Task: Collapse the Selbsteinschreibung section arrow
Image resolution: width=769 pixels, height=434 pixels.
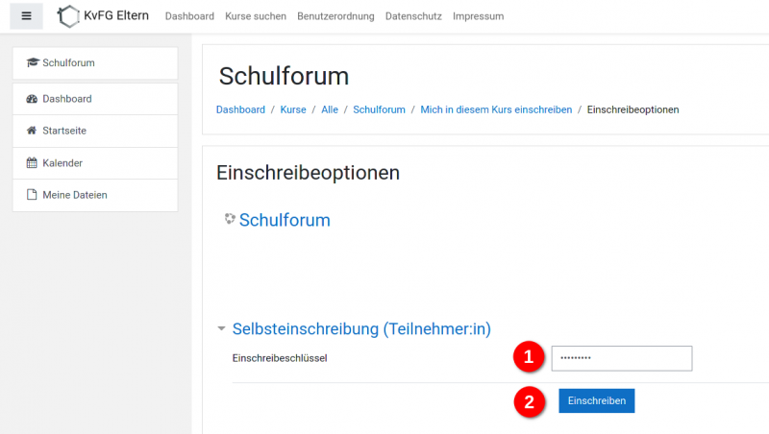Action: point(221,329)
